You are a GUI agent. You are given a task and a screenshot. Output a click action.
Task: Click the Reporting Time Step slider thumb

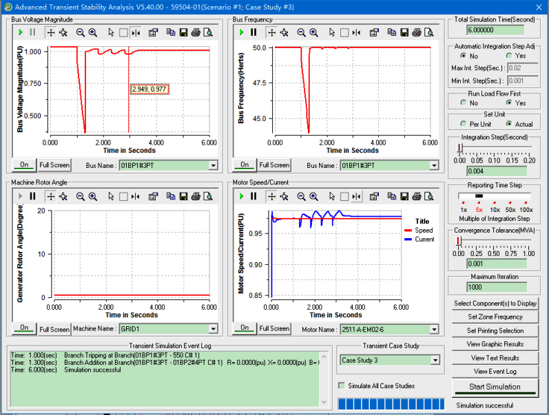pyautogui.click(x=479, y=196)
